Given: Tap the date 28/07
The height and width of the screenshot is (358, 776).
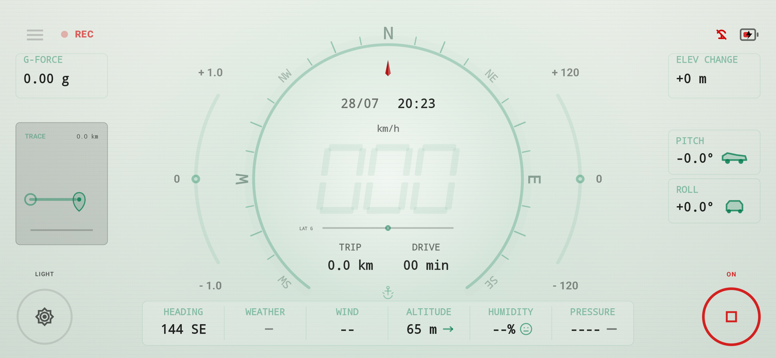Looking at the screenshot, I should pos(360,104).
